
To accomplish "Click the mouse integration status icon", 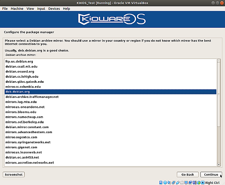I will point(198,182).
